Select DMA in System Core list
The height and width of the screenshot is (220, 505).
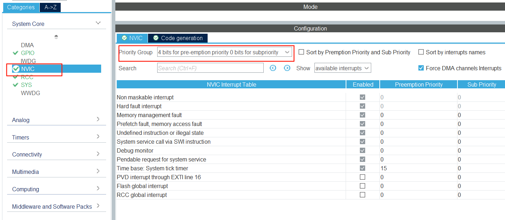click(27, 45)
